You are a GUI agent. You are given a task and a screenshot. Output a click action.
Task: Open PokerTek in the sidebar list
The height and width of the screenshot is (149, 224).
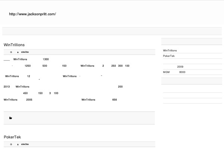[169, 56]
